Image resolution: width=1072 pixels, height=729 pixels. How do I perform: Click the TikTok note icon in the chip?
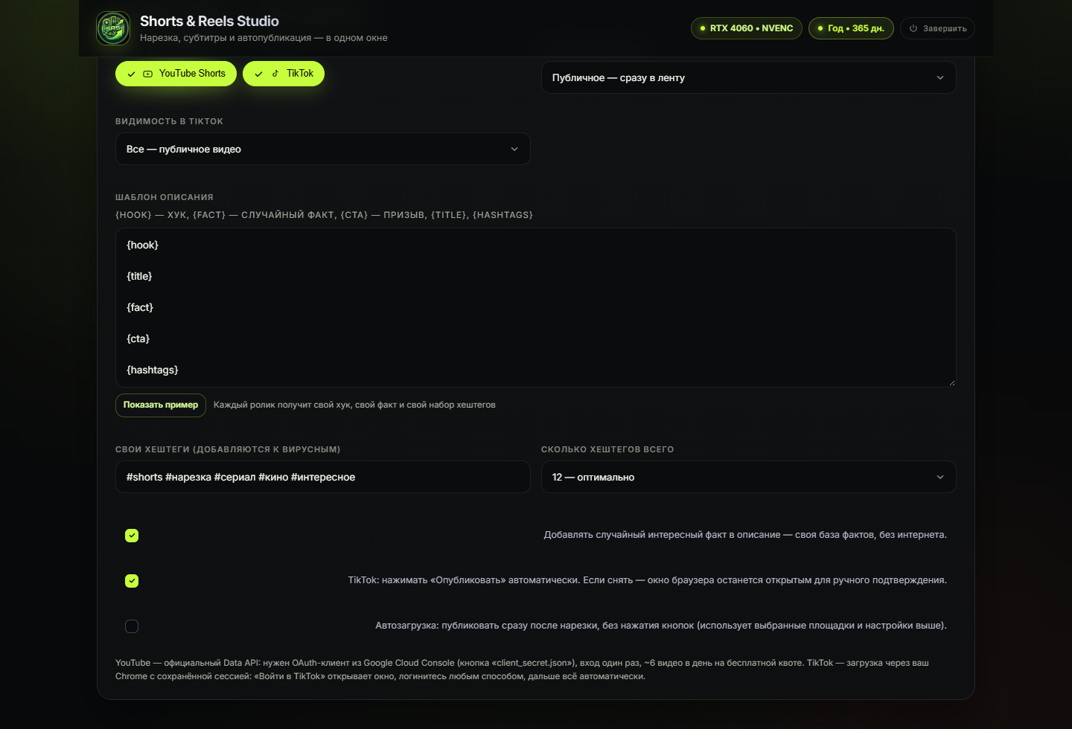pos(275,74)
